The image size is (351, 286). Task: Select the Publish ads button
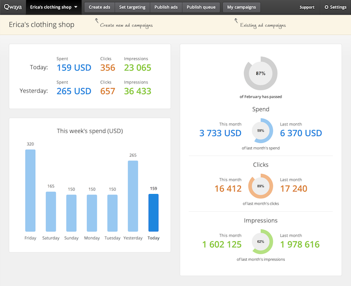coord(166,7)
